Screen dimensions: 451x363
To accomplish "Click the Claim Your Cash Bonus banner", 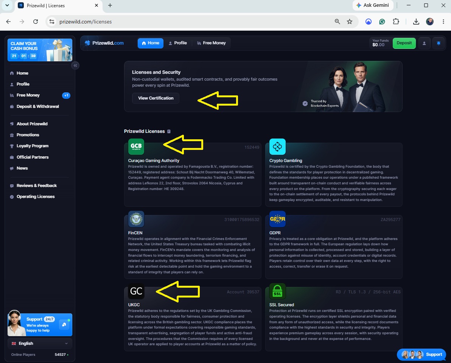I will 40,50.
